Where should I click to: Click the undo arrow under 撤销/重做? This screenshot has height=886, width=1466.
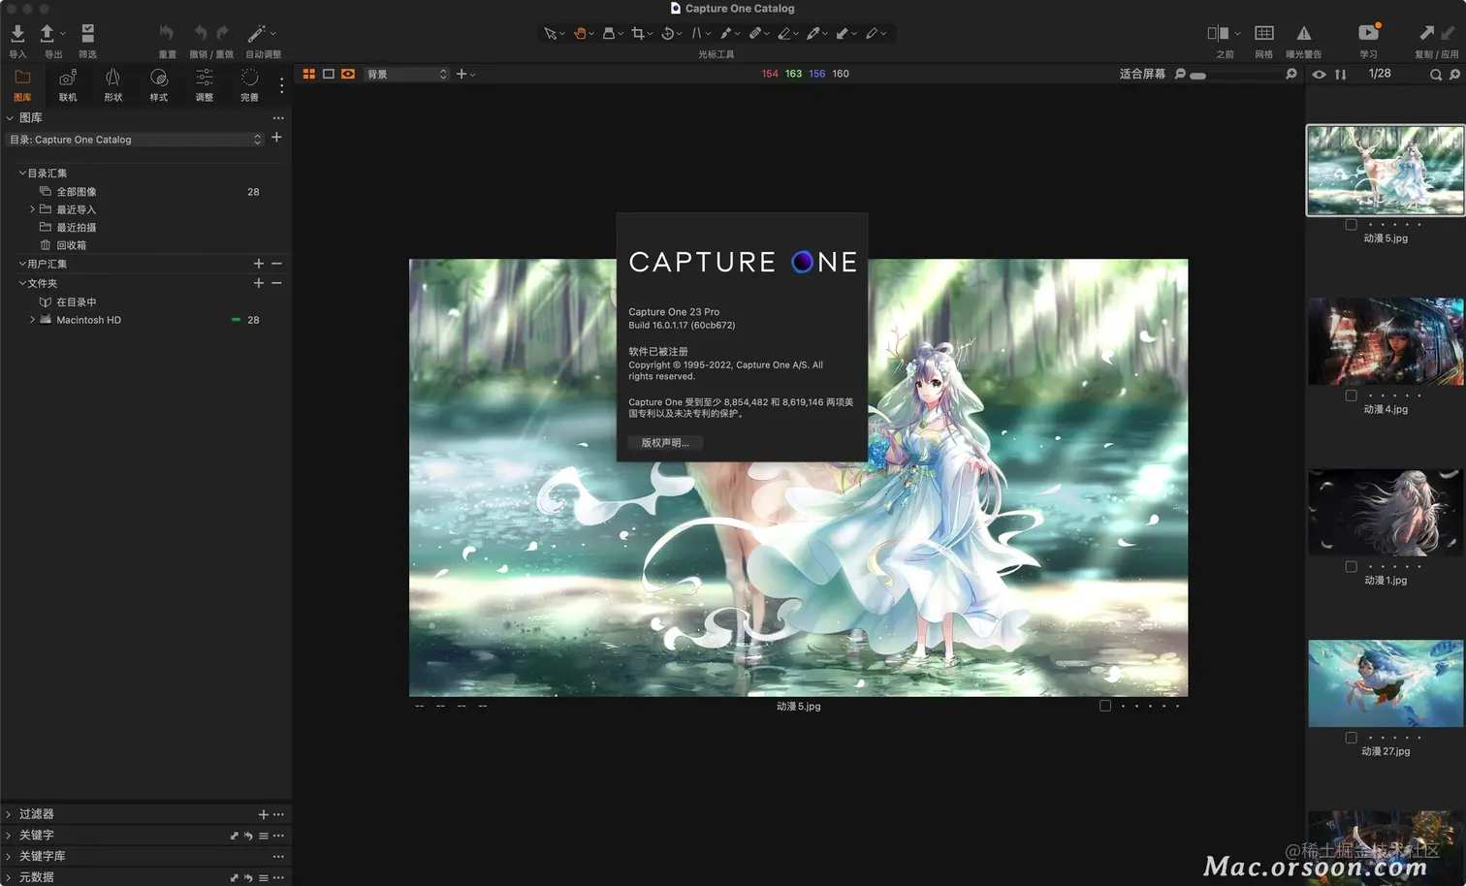pyautogui.click(x=200, y=33)
